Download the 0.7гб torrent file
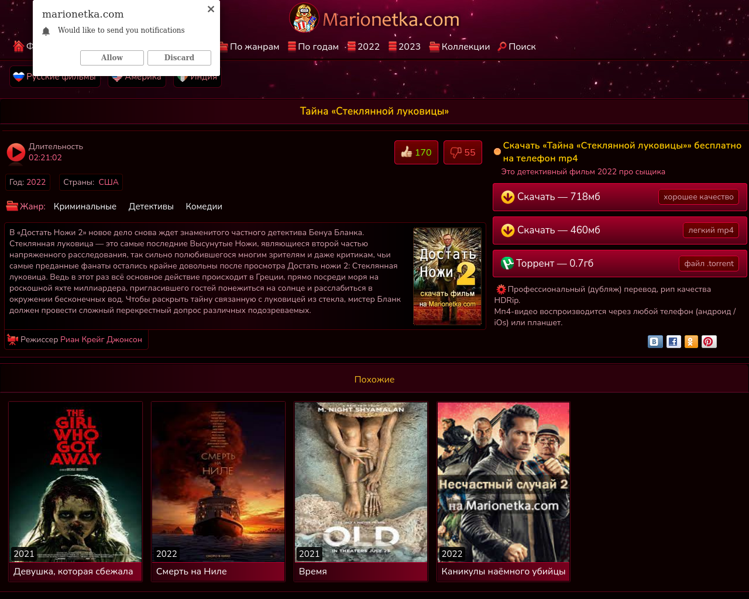The height and width of the screenshot is (599, 749). (620, 264)
